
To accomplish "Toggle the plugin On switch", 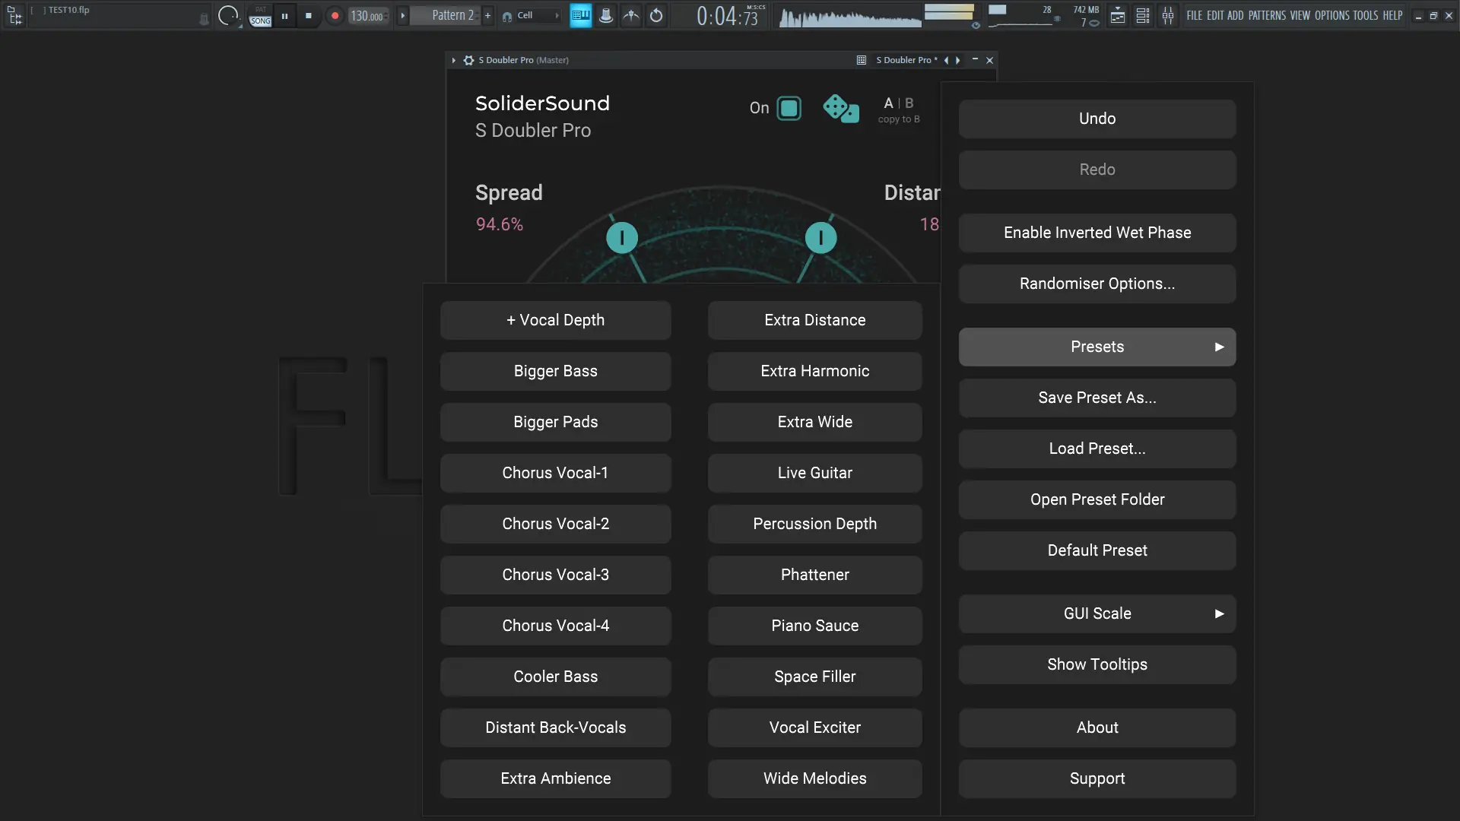I will [x=789, y=109].
